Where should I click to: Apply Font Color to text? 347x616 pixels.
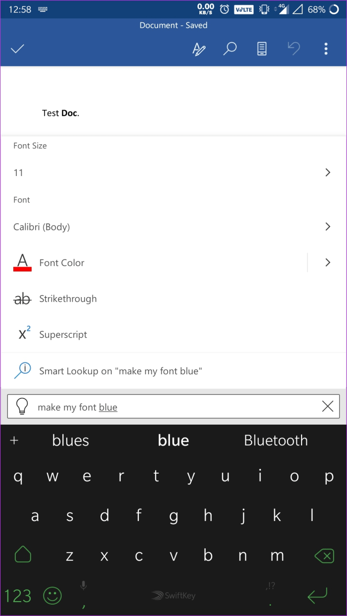click(x=61, y=263)
